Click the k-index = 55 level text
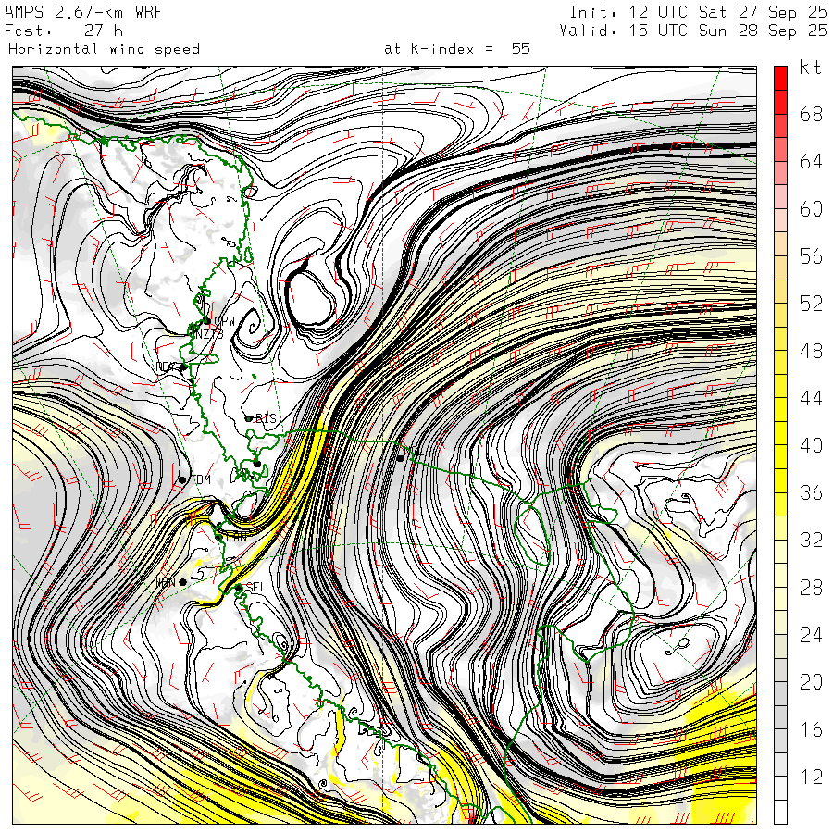 point(457,48)
